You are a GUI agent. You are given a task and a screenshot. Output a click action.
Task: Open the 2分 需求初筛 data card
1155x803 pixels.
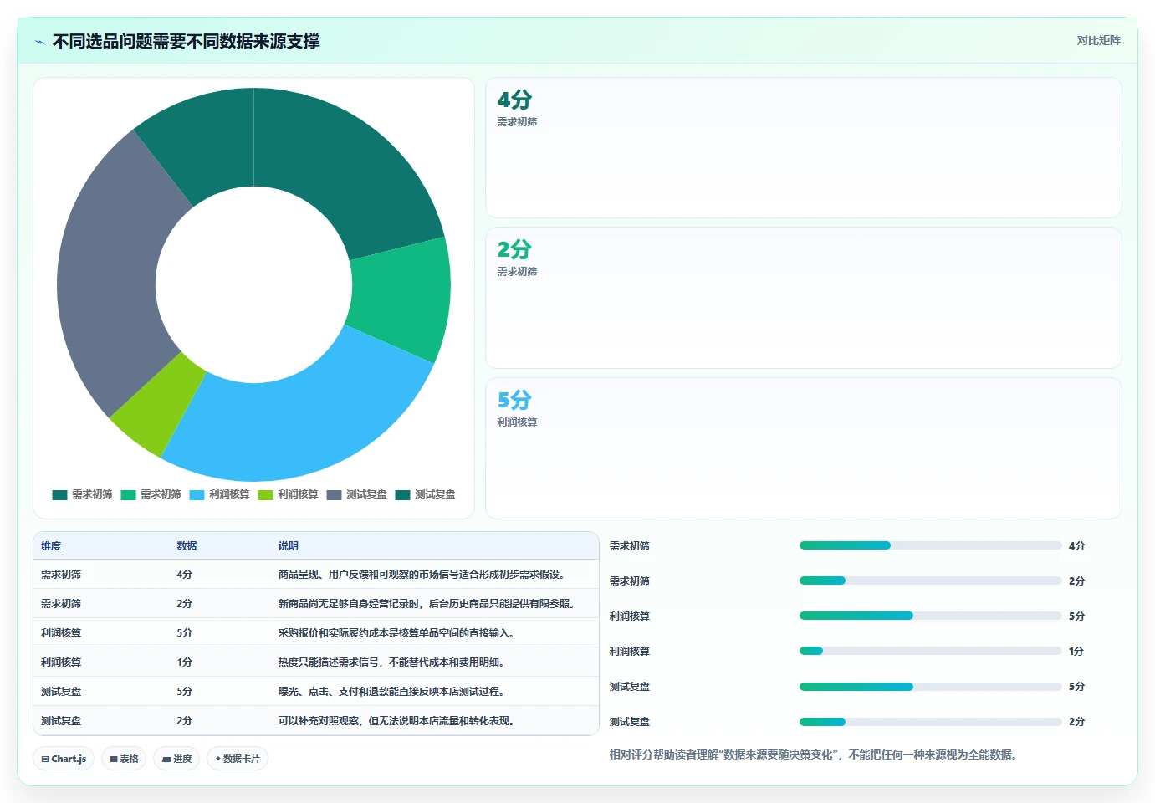pyautogui.click(x=804, y=298)
